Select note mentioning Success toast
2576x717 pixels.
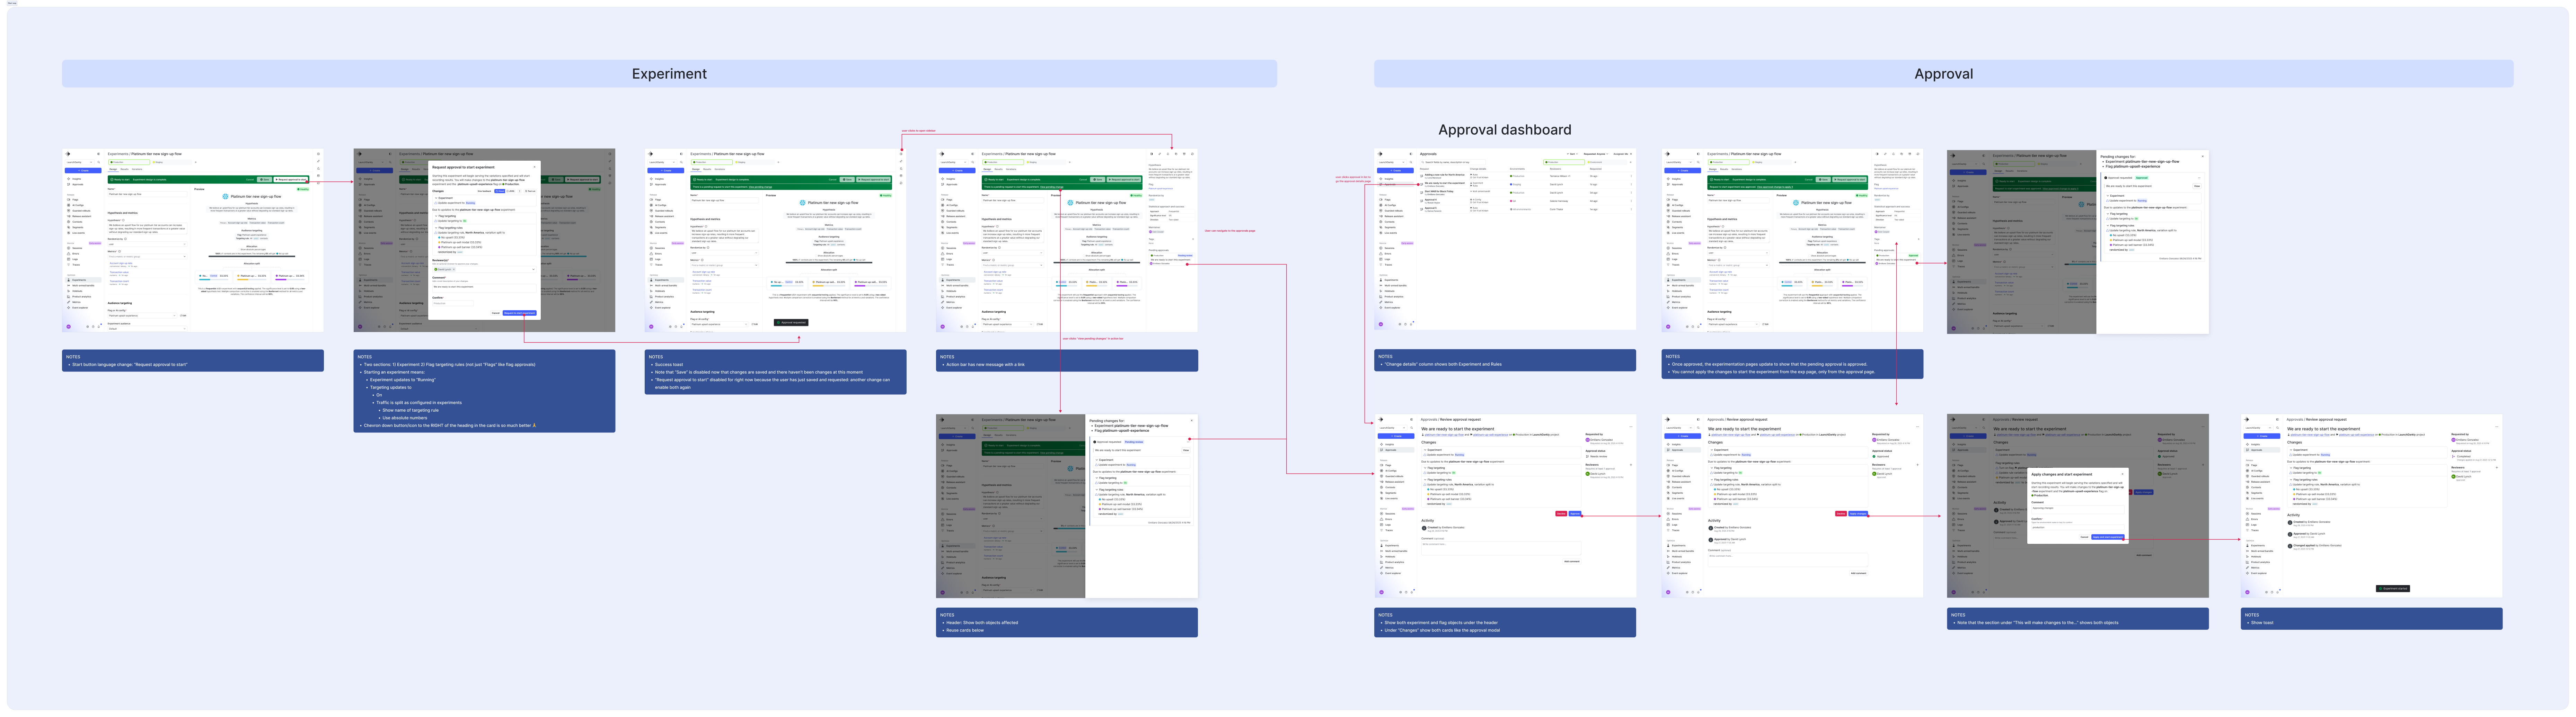tap(776, 372)
